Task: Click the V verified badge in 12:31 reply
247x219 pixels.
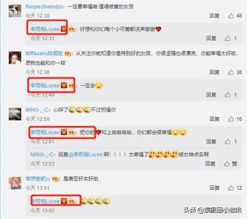Action: (x=64, y=29)
